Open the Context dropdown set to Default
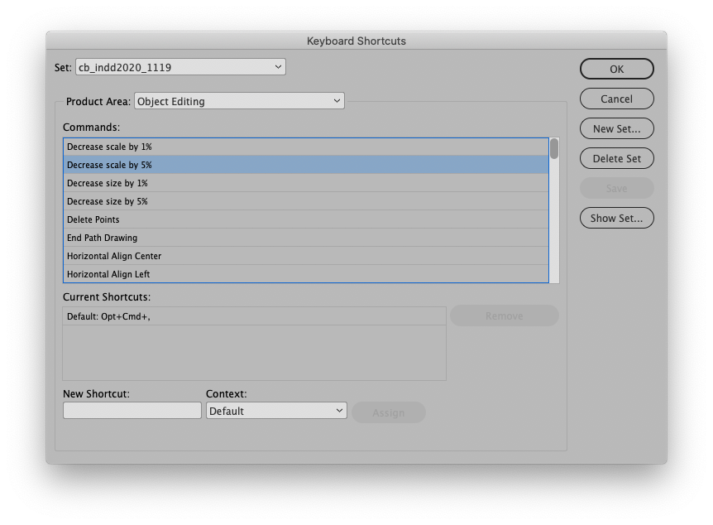 pyautogui.click(x=276, y=411)
